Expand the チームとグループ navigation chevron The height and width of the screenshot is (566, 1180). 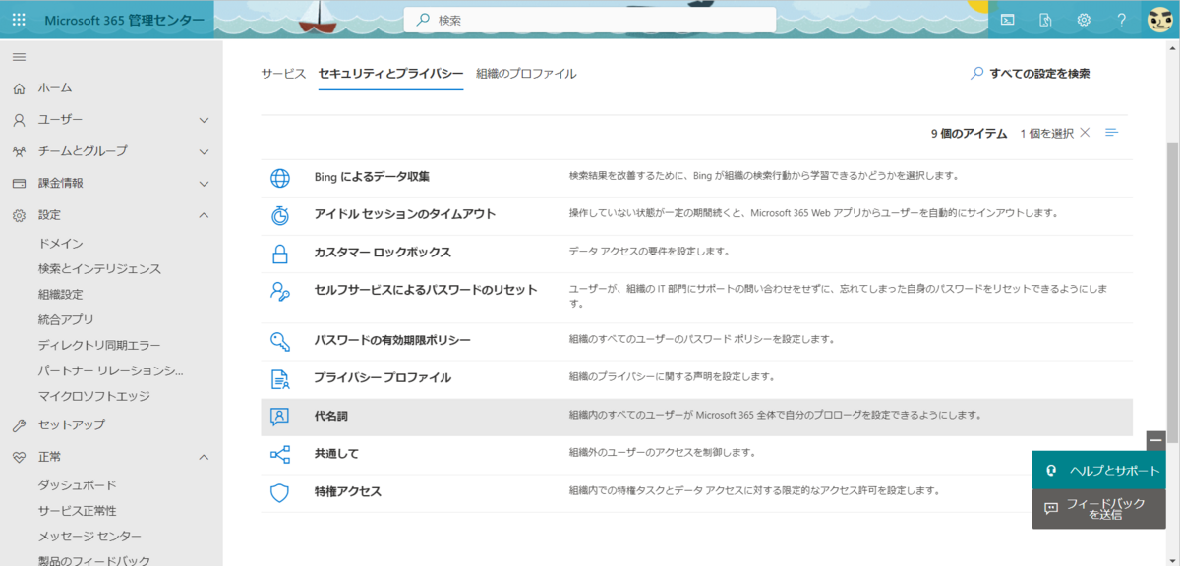205,151
